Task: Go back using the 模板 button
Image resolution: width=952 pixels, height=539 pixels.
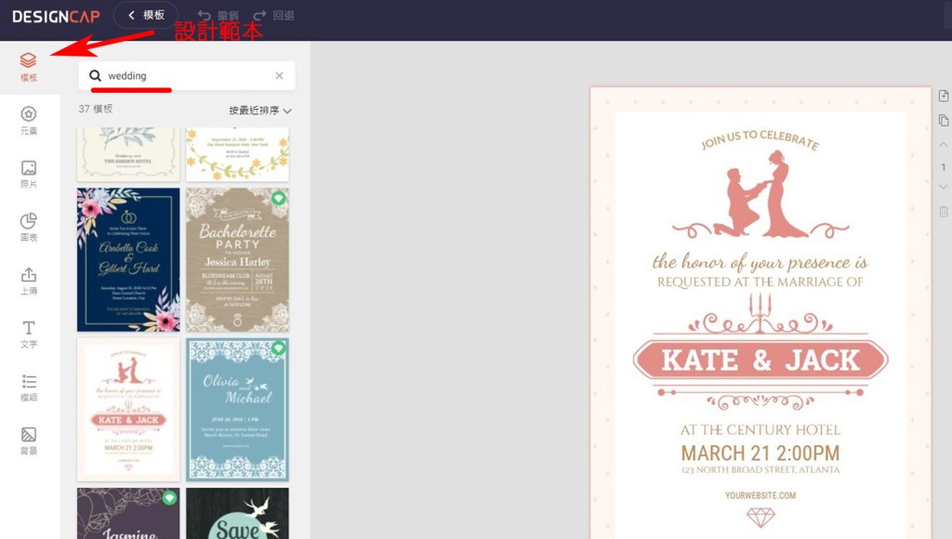Action: click(146, 15)
